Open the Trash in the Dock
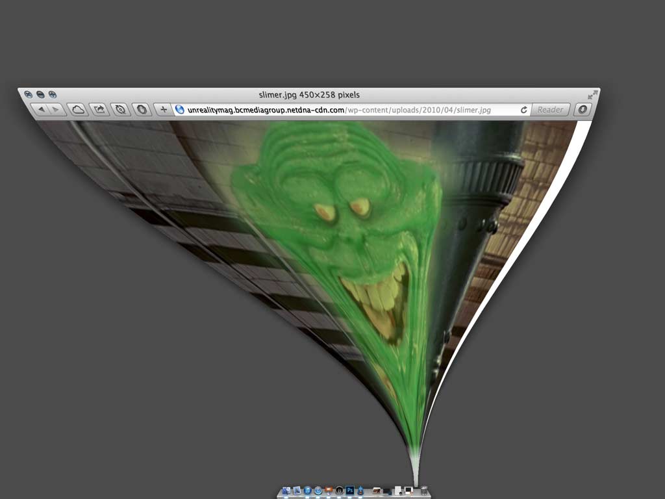 pos(423,491)
